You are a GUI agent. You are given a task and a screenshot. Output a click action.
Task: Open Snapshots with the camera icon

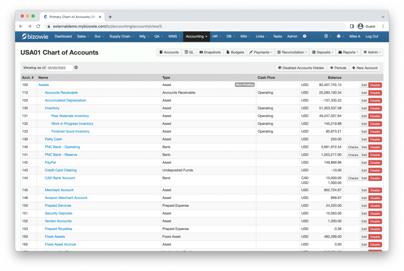[x=210, y=52]
